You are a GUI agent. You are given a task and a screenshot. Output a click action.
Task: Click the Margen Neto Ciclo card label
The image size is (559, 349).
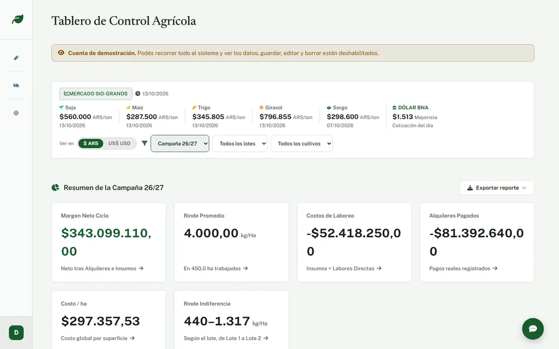[85, 216]
